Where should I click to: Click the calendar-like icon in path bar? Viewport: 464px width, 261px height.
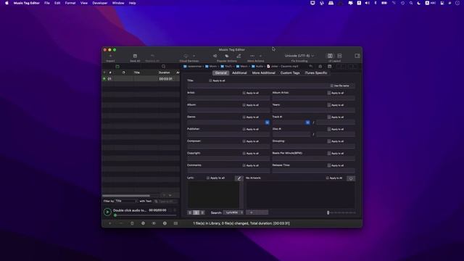[329, 66]
